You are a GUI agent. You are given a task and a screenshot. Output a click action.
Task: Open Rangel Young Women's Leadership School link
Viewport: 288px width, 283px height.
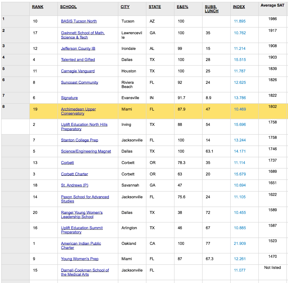point(82,215)
